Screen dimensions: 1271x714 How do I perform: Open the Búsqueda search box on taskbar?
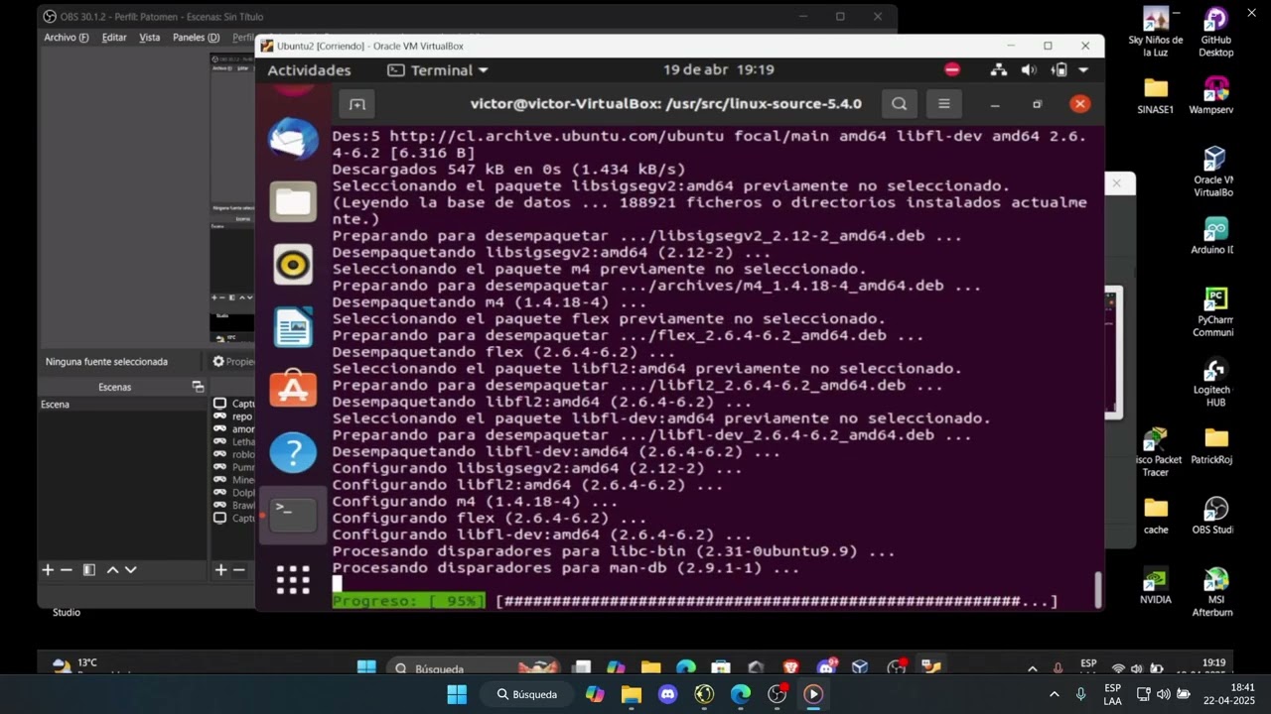pyautogui.click(x=527, y=694)
